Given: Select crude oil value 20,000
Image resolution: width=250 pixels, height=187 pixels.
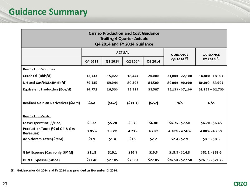Looking at the screenshot, I should 153,76.
